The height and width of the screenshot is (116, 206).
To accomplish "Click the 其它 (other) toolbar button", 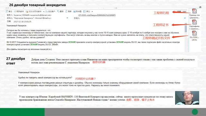I will (87, 12).
